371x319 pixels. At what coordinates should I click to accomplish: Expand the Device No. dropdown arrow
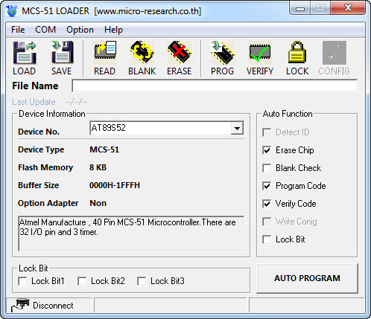pyautogui.click(x=237, y=128)
